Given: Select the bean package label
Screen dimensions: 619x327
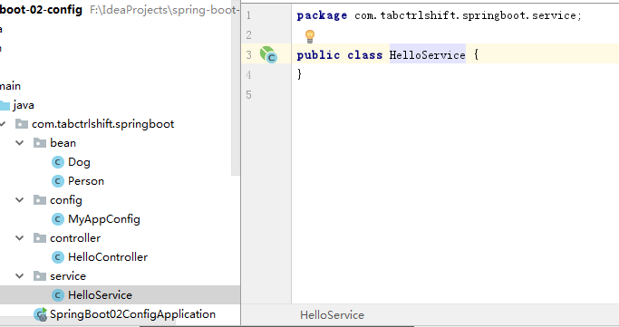Looking at the screenshot, I should (63, 143).
